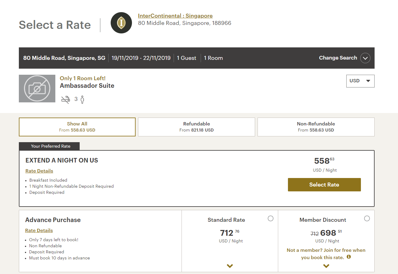Click the 80 Middle Road, Singapore, SG text
398x274 pixels.
(64, 58)
